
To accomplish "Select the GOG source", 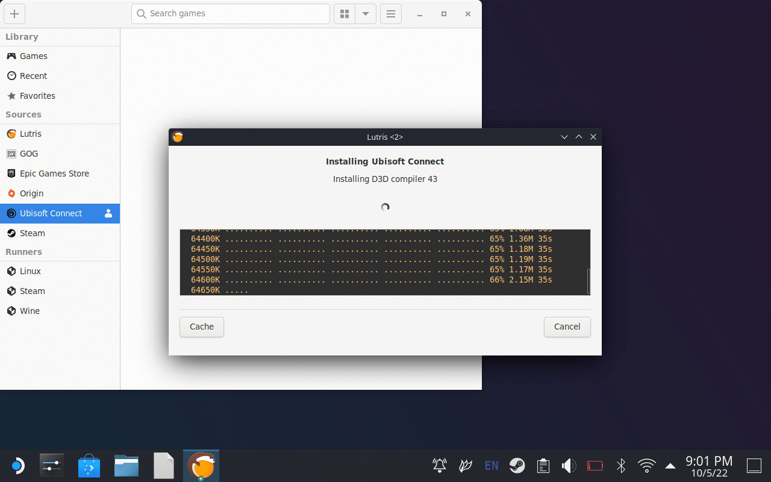I will click(60, 154).
